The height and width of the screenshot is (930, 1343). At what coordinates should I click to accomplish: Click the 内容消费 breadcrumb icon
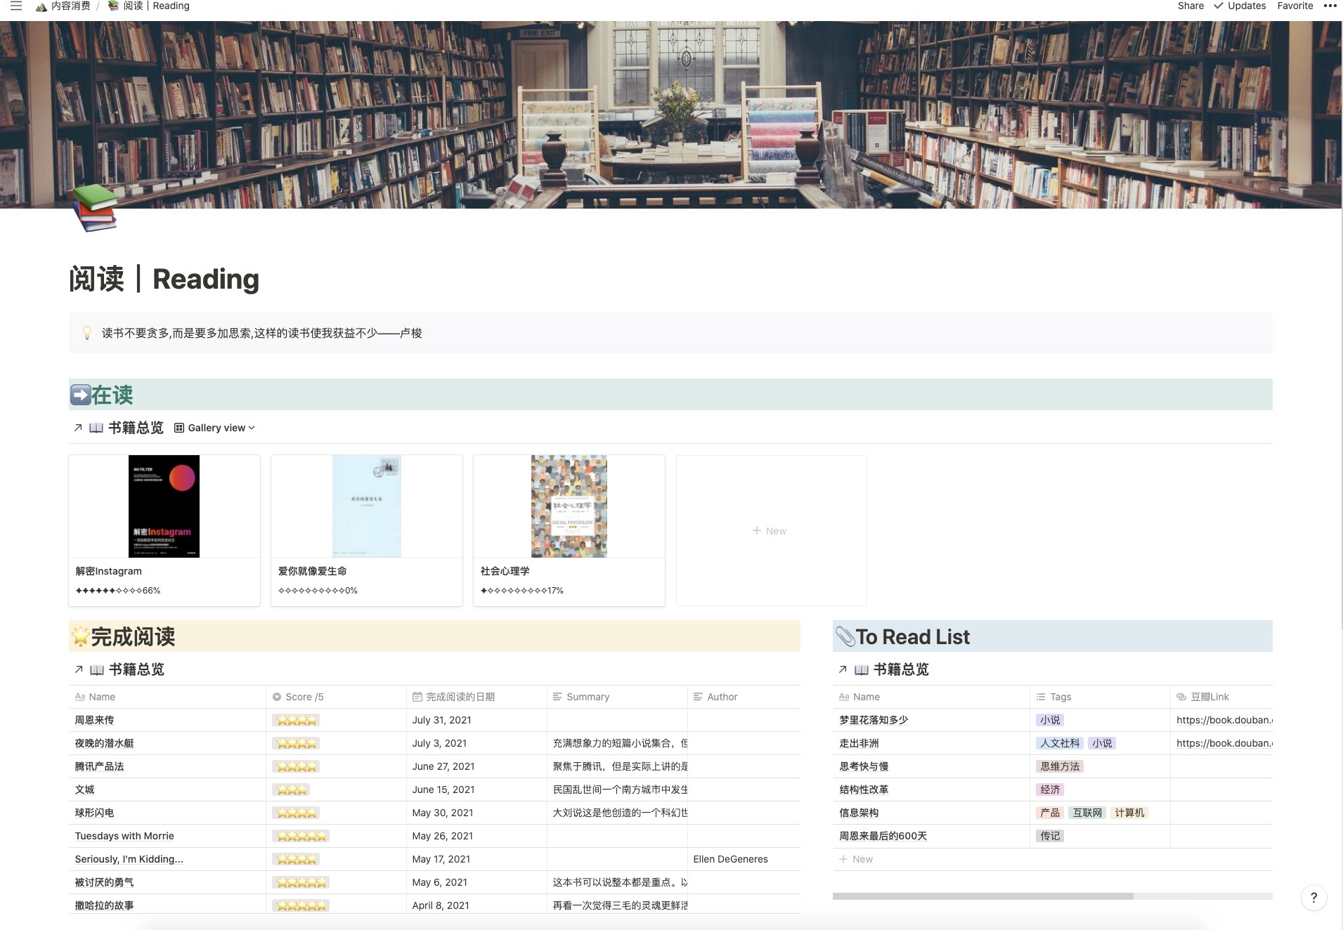click(x=41, y=6)
